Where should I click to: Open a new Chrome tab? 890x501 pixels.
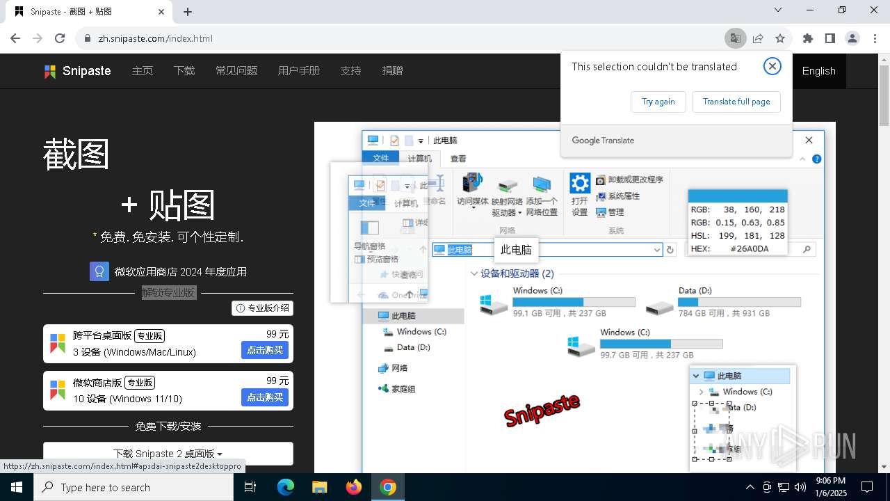click(x=188, y=12)
